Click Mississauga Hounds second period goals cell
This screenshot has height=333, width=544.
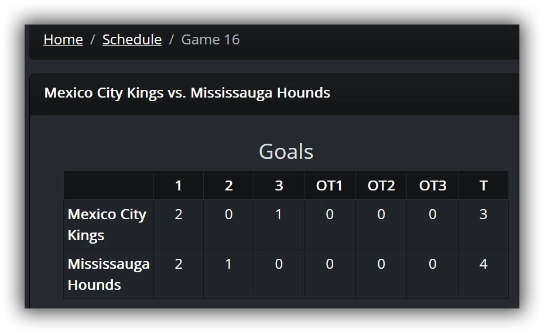[228, 274]
